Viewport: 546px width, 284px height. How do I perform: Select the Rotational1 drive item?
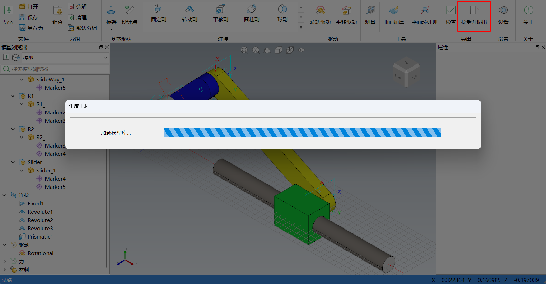[41, 253]
